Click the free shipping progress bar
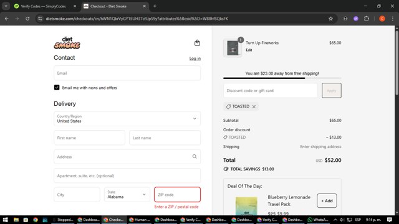This screenshot has height=224, width=399. click(282, 78)
